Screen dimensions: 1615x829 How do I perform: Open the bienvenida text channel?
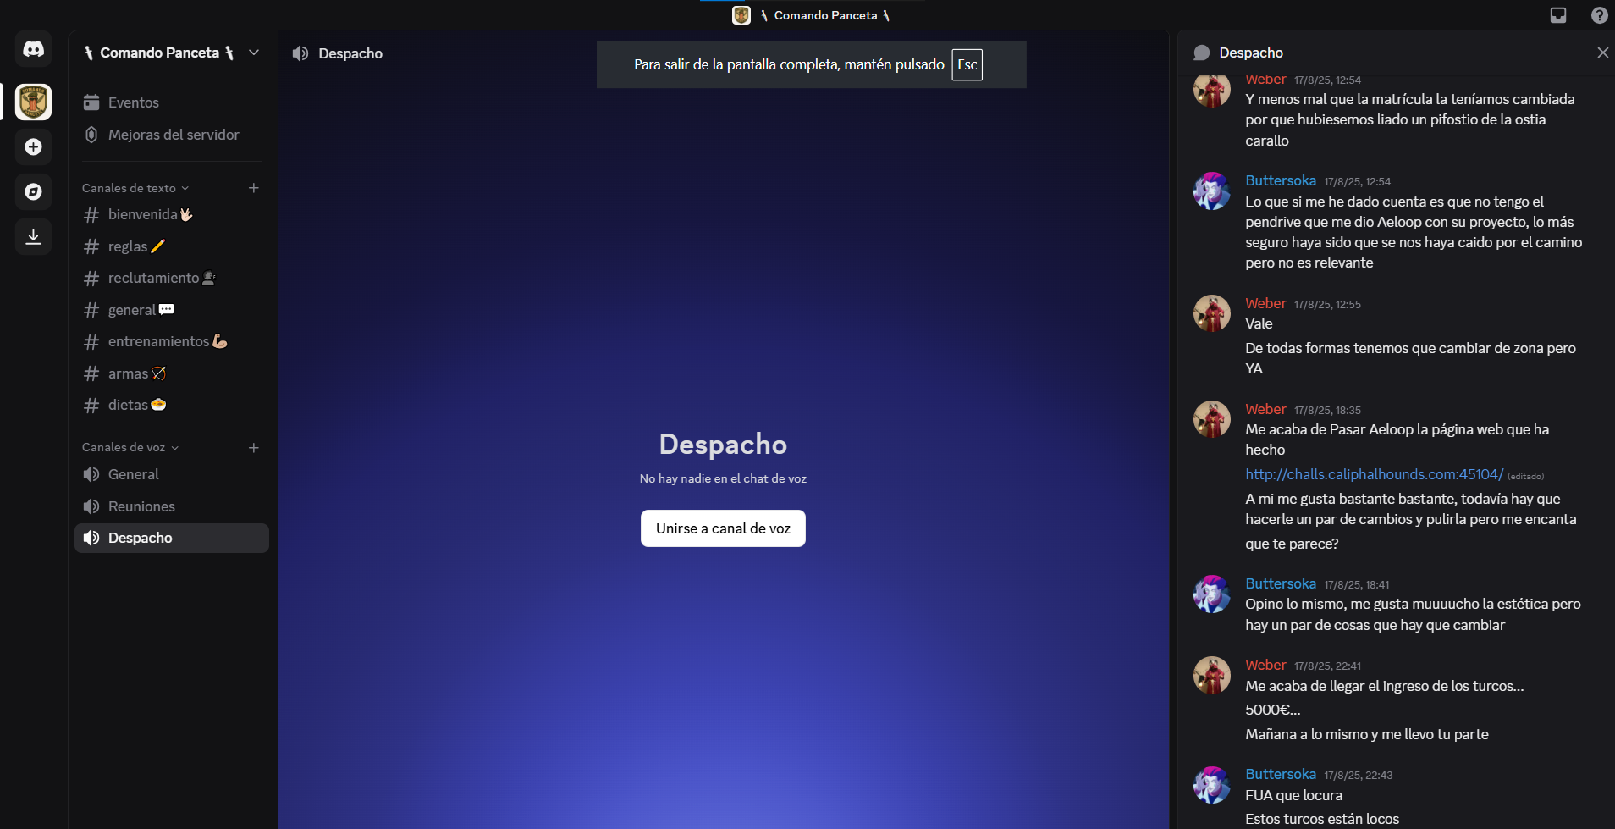click(x=172, y=214)
